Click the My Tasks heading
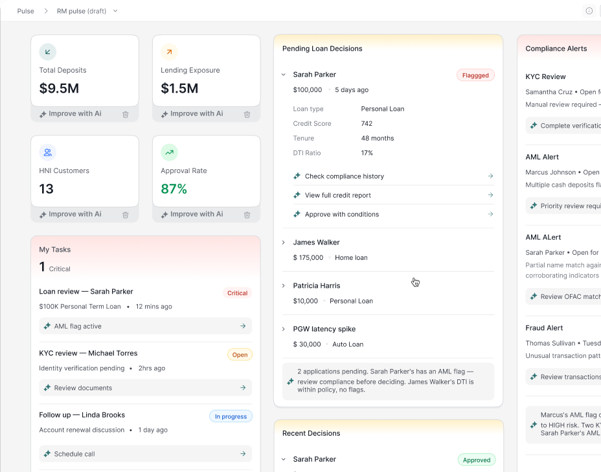Image resolution: width=601 pixels, height=472 pixels. click(55, 250)
